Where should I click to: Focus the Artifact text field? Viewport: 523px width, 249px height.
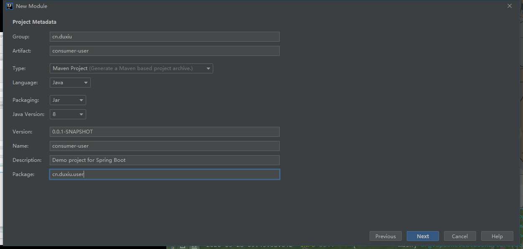[x=164, y=51]
